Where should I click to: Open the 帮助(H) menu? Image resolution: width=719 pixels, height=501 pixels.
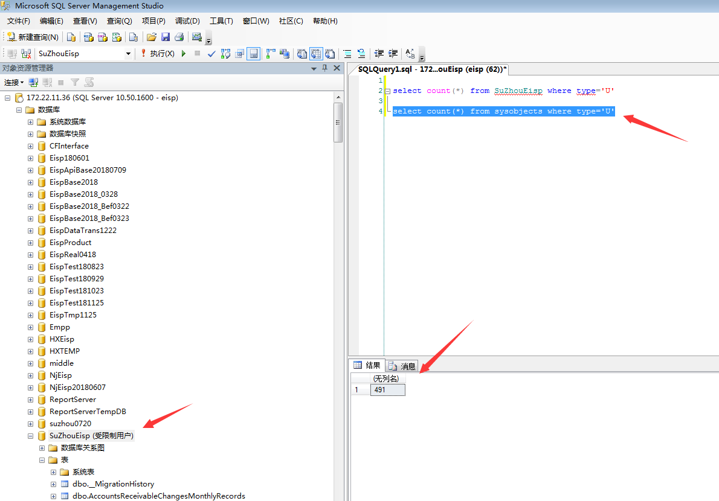tap(325, 21)
